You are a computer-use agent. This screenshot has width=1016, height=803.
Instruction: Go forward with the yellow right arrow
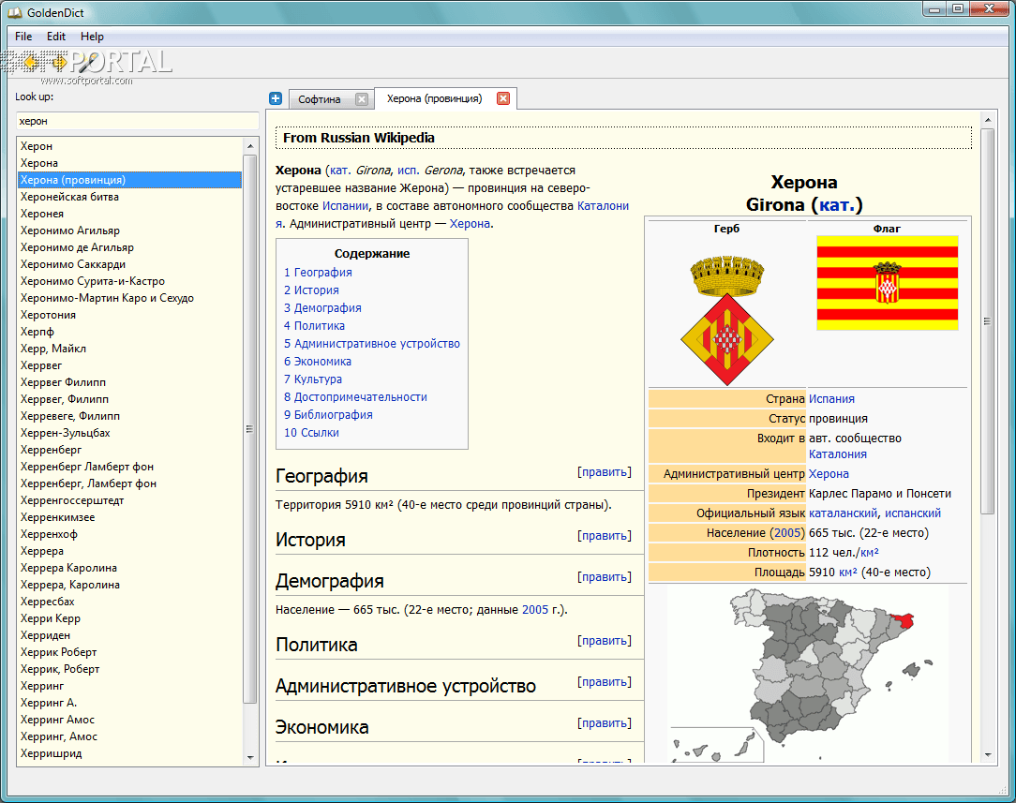(59, 62)
